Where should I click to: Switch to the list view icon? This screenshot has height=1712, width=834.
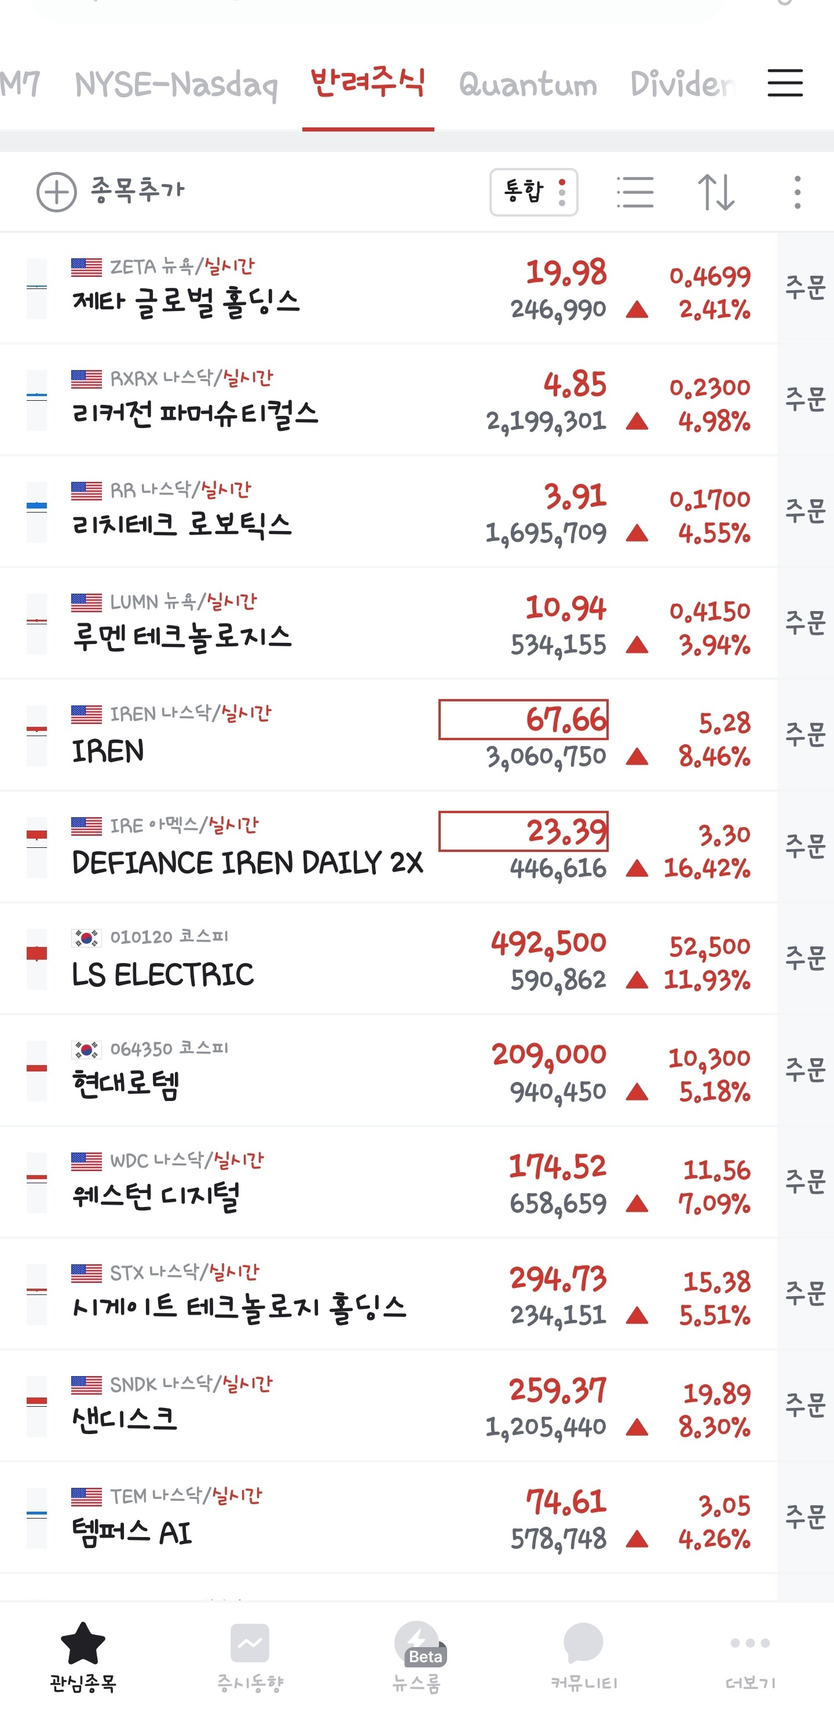(x=635, y=192)
